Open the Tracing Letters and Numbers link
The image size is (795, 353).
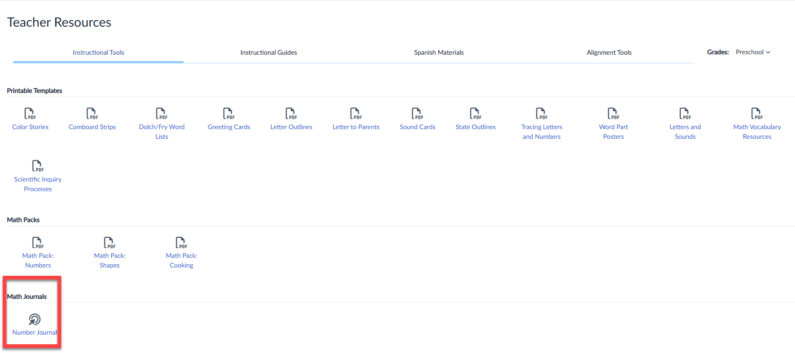(542, 132)
